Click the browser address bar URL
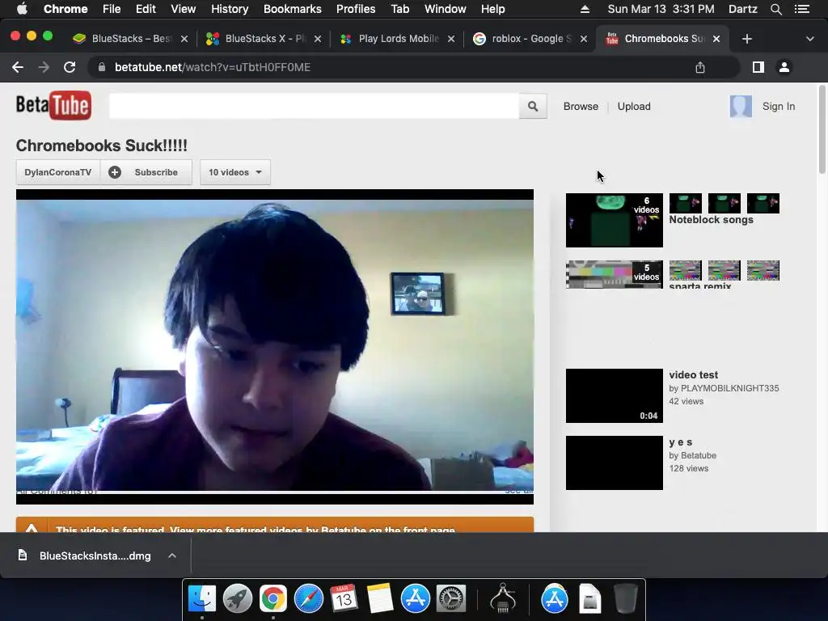This screenshot has height=621, width=828. [213, 67]
